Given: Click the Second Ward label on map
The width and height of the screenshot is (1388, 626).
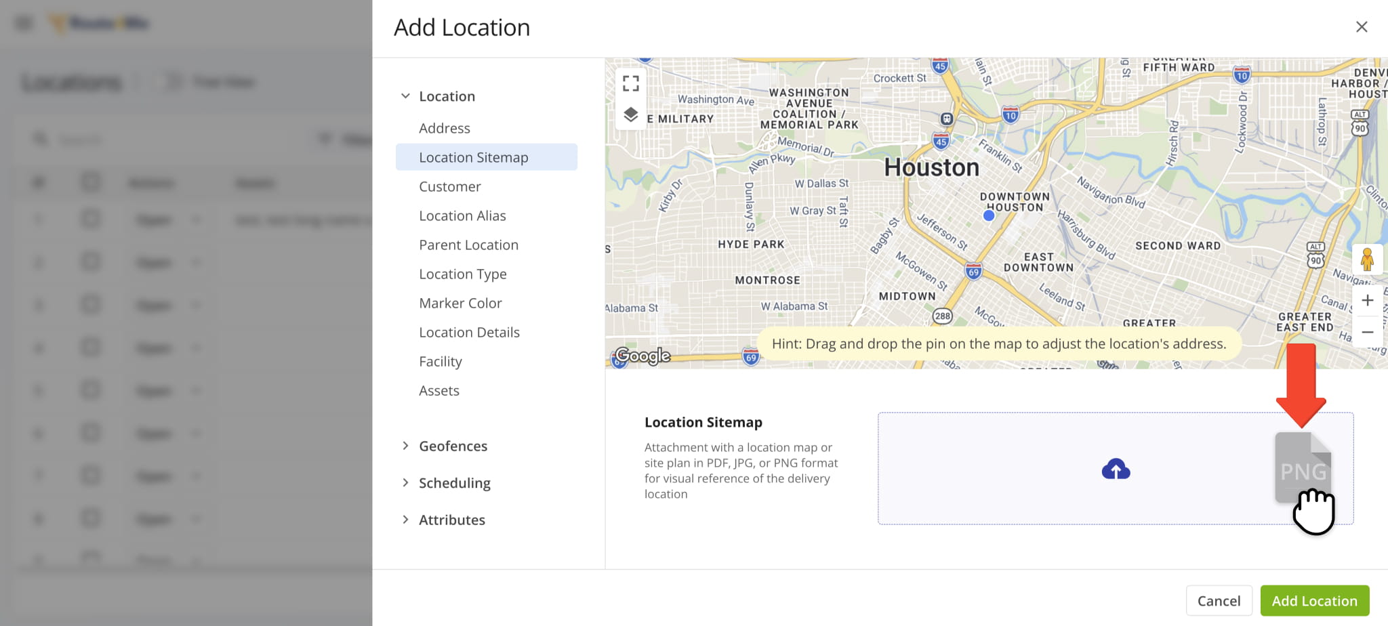Looking at the screenshot, I should pos(1178,246).
